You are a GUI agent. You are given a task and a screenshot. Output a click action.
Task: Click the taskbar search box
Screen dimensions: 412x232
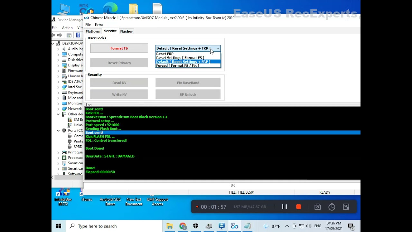(115, 226)
